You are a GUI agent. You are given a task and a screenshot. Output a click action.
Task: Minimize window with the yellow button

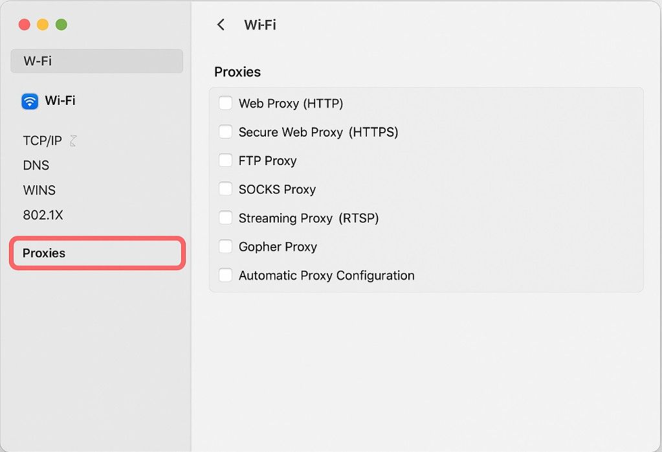43,25
